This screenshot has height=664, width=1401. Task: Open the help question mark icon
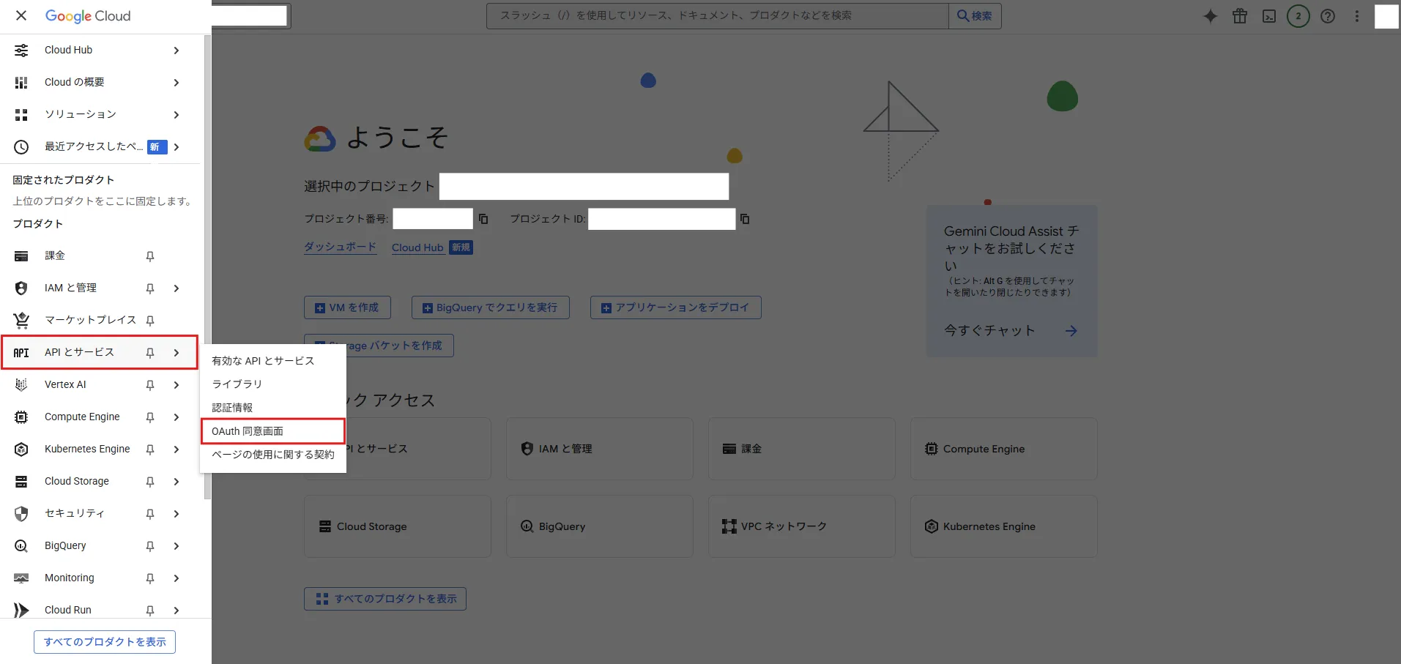[x=1328, y=16]
